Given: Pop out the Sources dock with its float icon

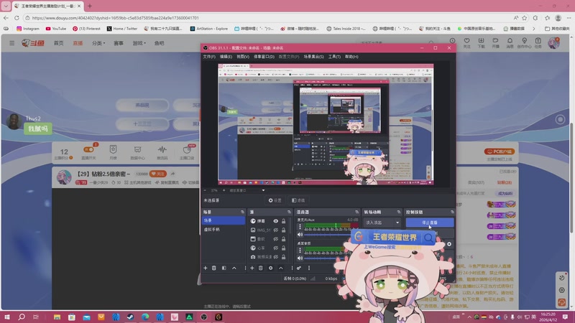Looking at the screenshot, I should (x=289, y=212).
